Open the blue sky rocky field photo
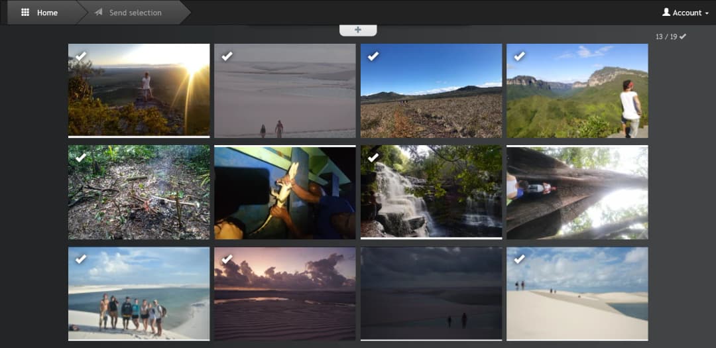Image resolution: width=716 pixels, height=348 pixels. pyautogui.click(x=431, y=90)
